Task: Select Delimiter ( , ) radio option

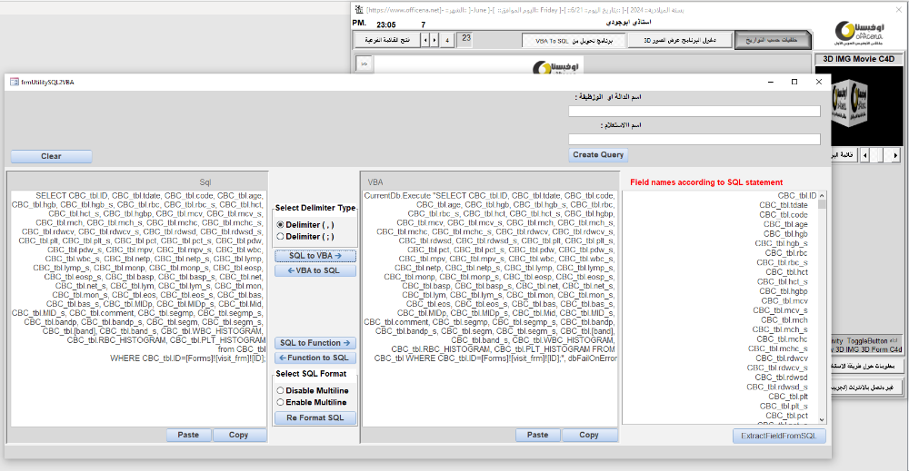Action: point(281,224)
